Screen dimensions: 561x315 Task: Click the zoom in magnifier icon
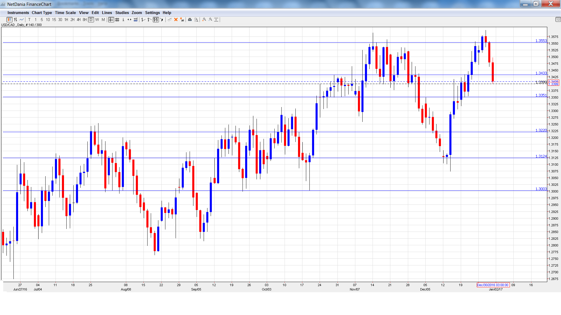click(204, 20)
